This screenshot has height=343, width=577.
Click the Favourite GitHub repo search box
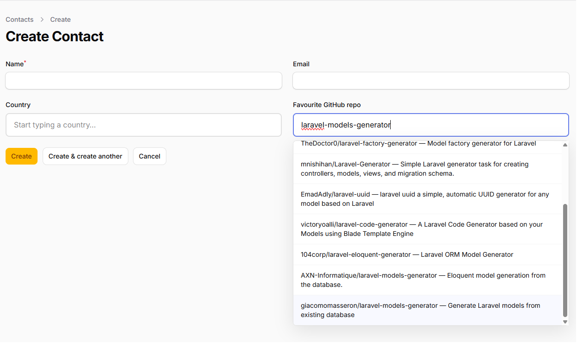point(431,125)
